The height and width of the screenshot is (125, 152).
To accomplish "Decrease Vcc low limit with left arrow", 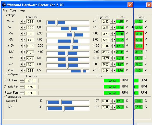I will coord(21,28).
